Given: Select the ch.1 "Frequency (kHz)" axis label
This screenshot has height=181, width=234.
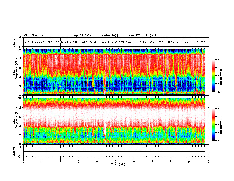Looking at the screenshot, I should [16, 69].
